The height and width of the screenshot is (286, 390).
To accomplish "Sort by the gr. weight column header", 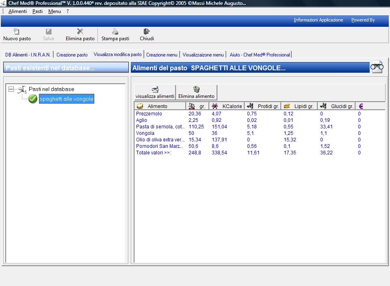I will pos(197,106).
